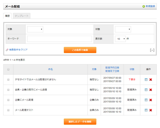Screen dimensions: 160x128
Task: Check the row メール配信テスト
Action: pyautogui.click(x=8, y=110)
